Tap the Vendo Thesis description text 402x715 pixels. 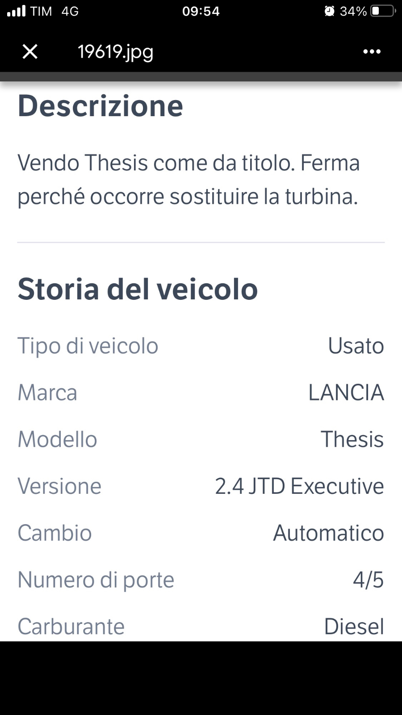pyautogui.click(x=188, y=179)
